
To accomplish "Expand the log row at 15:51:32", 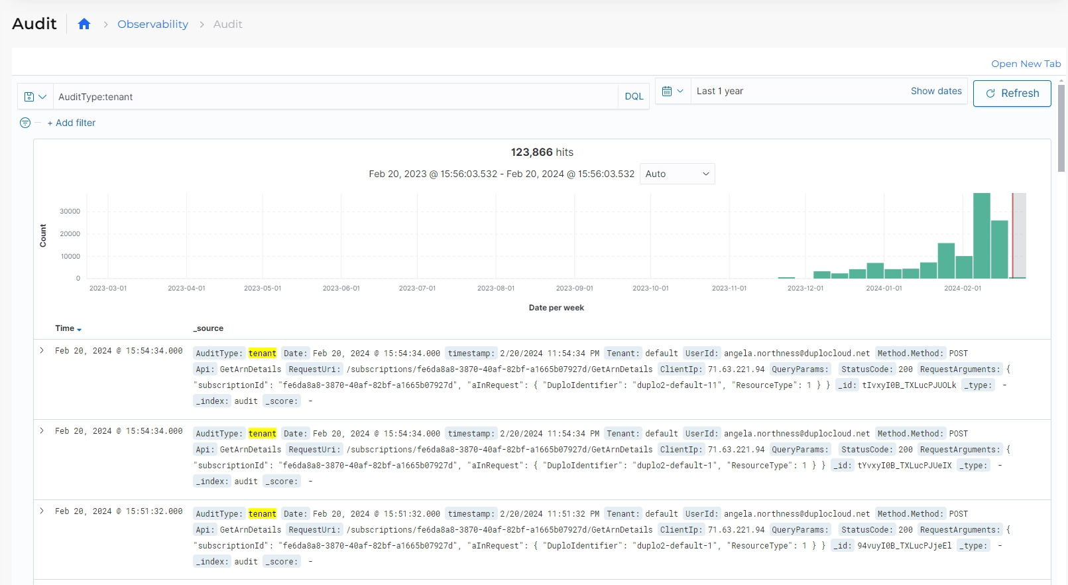I will [42, 511].
